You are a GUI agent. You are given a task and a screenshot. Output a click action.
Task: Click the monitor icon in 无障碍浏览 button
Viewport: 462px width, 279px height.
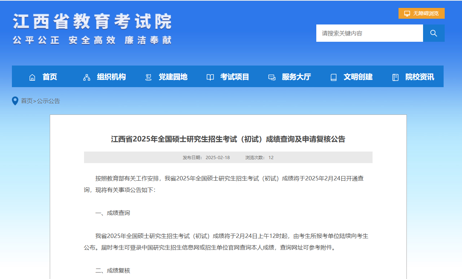coord(407,13)
